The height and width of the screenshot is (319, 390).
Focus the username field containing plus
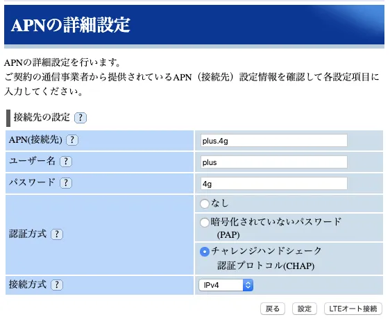click(274, 162)
